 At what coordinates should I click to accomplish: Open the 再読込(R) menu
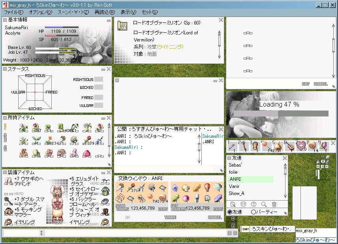pyautogui.click(x=105, y=12)
